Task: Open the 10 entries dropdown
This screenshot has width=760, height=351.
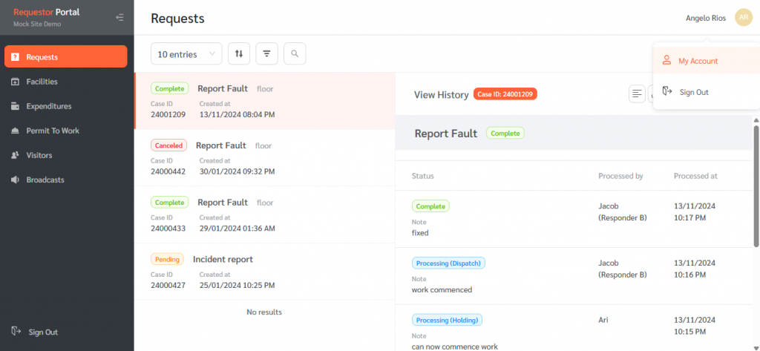Action: [186, 53]
